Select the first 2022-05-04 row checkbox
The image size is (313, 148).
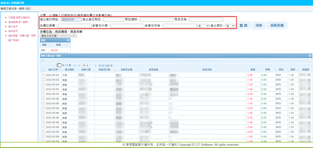tap(42, 85)
